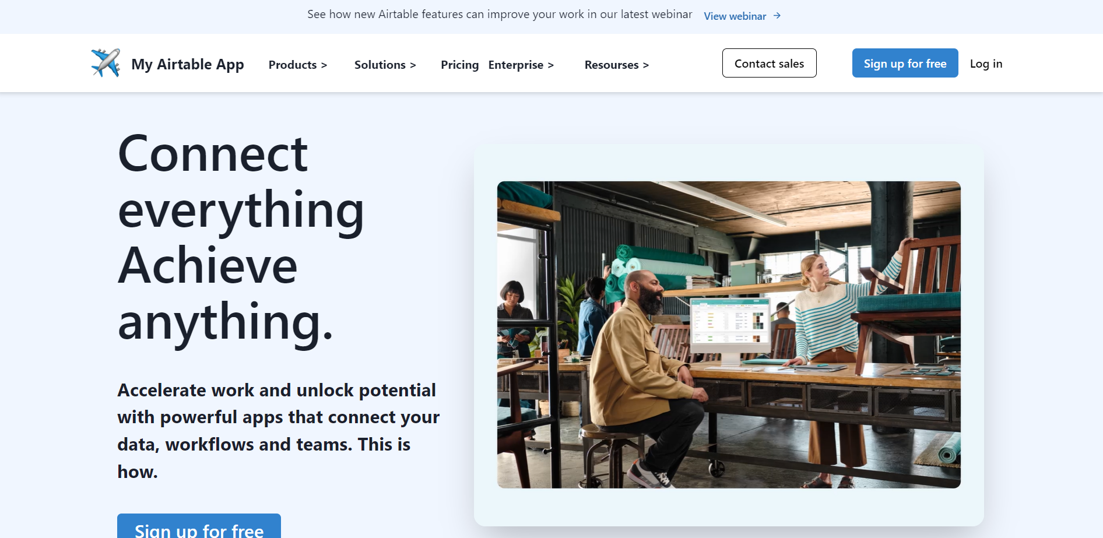Viewport: 1103px width, 538px height.
Task: Select the Resourses menu label
Action: [x=611, y=65]
